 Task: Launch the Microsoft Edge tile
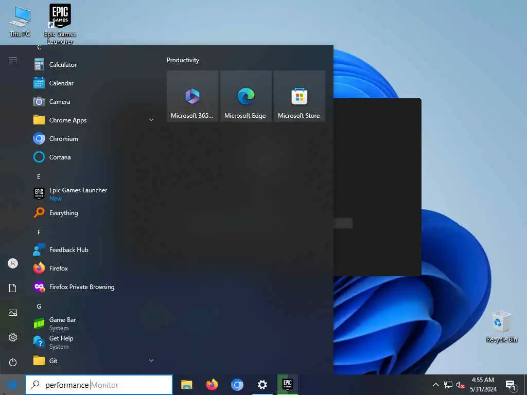[x=246, y=96]
